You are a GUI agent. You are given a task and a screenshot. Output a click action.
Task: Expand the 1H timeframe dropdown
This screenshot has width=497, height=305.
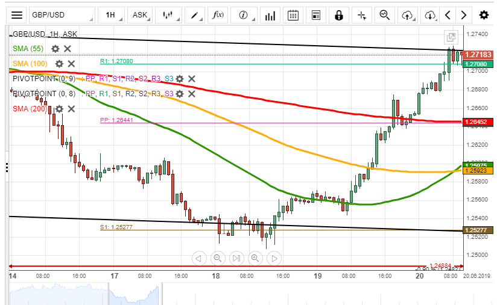point(110,15)
